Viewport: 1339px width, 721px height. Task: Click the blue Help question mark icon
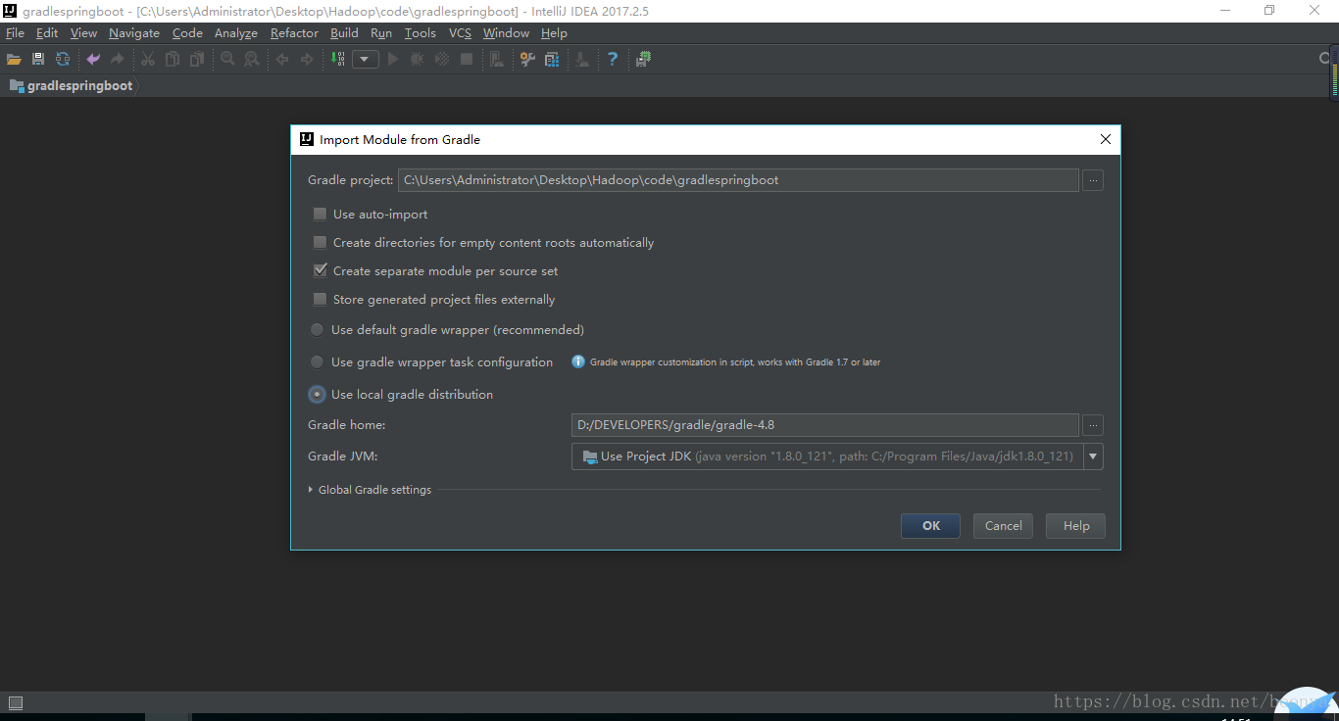coord(613,60)
